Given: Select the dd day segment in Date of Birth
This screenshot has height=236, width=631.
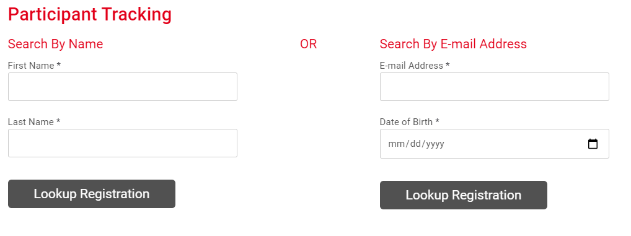Looking at the screenshot, I should click(415, 144).
